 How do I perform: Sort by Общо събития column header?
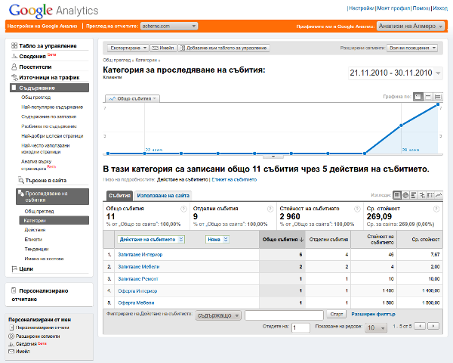[282, 240]
